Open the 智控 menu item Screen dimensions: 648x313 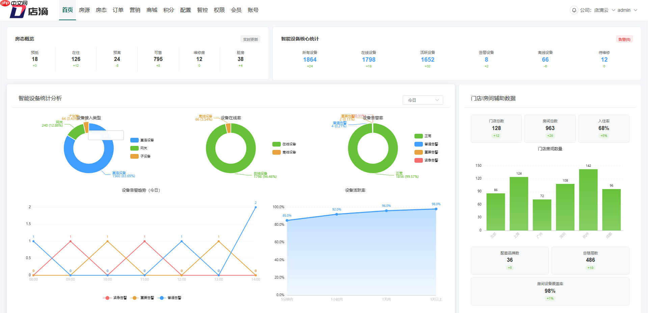[202, 10]
